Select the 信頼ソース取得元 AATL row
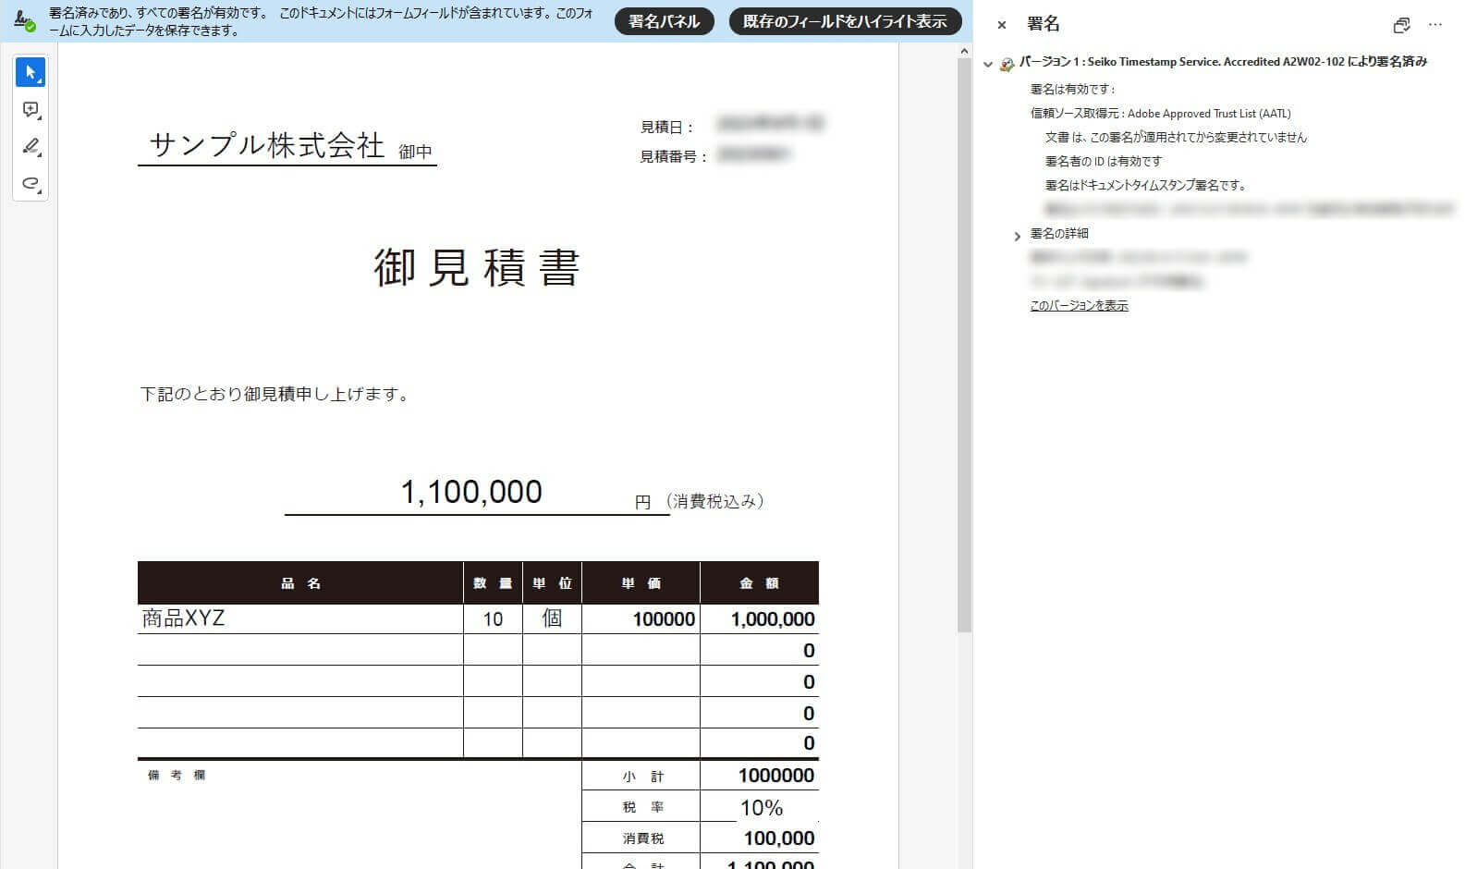This screenshot has width=1465, height=869. click(x=1160, y=114)
